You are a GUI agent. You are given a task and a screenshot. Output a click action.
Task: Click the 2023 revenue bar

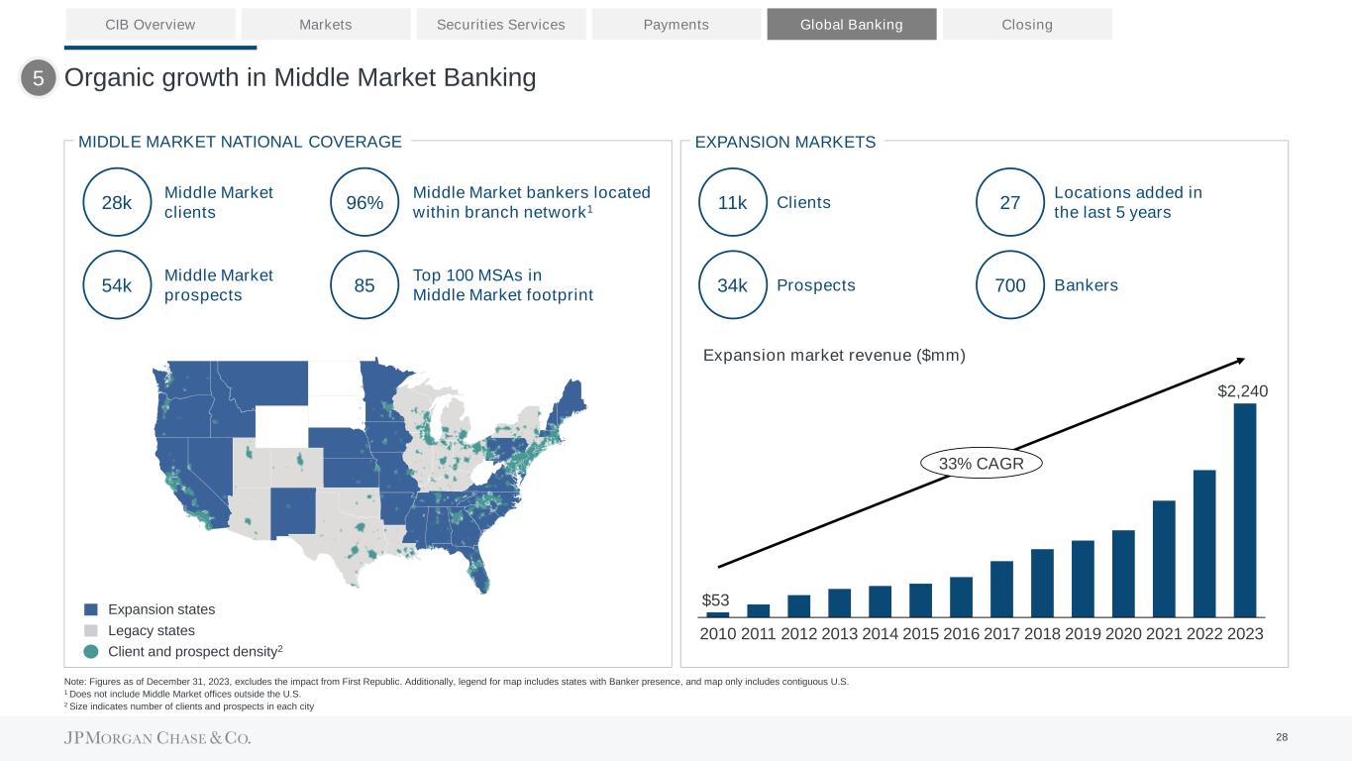coord(1245,509)
